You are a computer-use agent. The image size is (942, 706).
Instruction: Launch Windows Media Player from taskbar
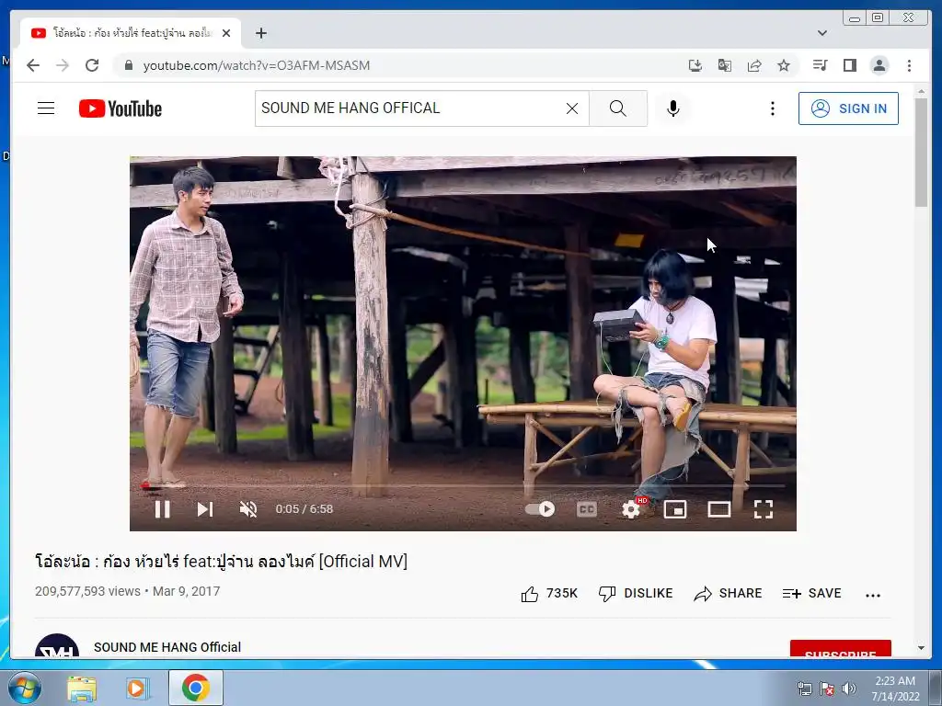(137, 689)
